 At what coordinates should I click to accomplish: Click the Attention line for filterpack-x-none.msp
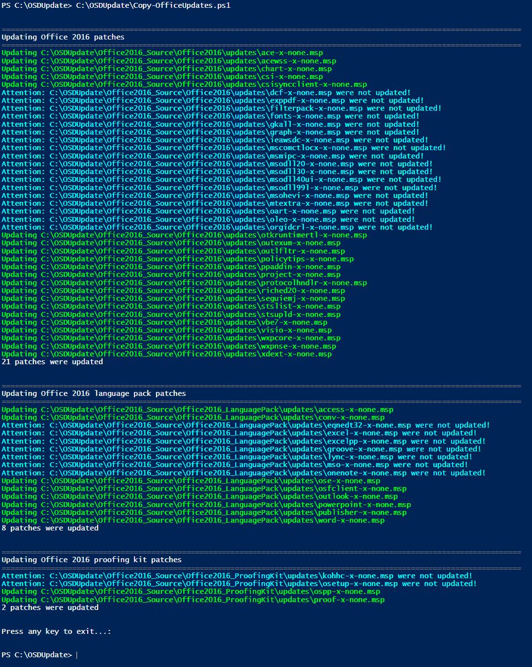[222, 108]
